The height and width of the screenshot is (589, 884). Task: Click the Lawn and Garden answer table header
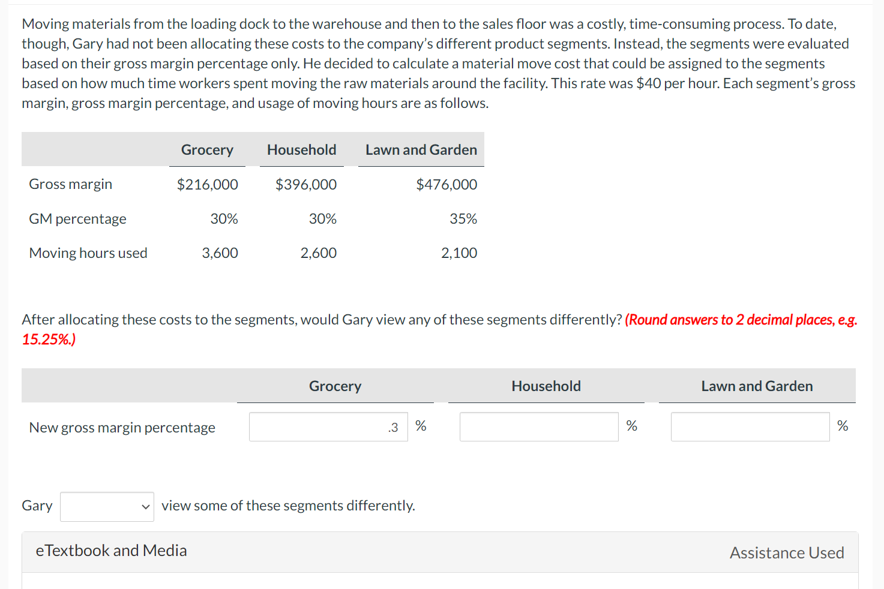pos(757,386)
